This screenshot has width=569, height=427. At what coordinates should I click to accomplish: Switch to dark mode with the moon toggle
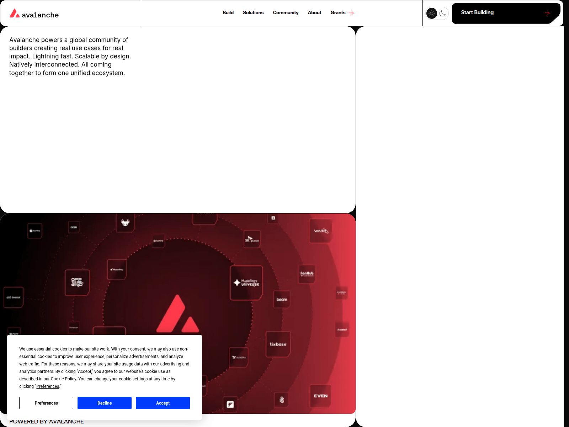(x=442, y=14)
